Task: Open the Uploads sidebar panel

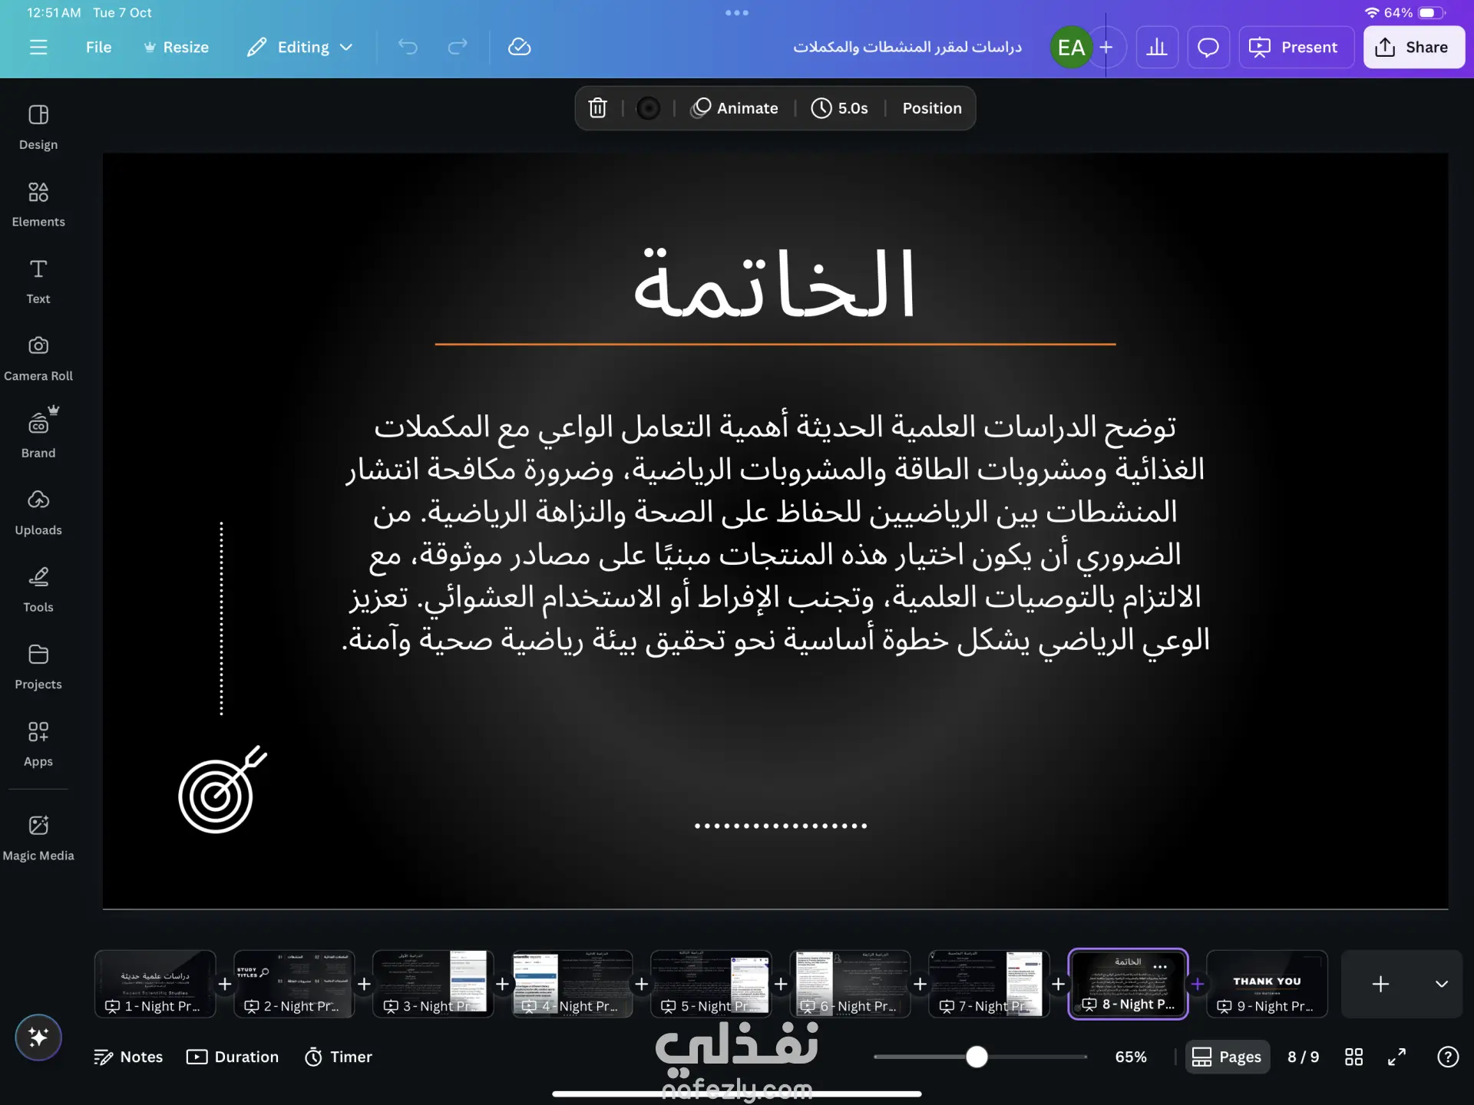Action: click(x=38, y=512)
